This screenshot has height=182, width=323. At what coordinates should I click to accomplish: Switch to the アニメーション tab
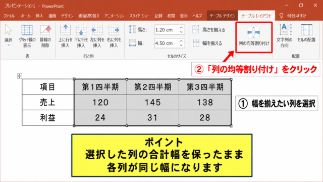pos(114,16)
